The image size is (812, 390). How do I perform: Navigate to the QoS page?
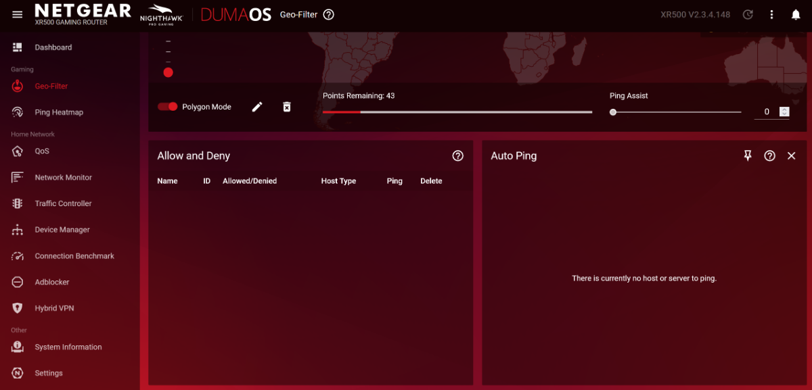(42, 151)
